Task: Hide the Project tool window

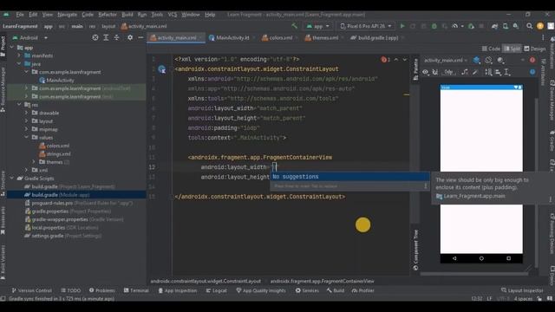Action: [x=140, y=37]
